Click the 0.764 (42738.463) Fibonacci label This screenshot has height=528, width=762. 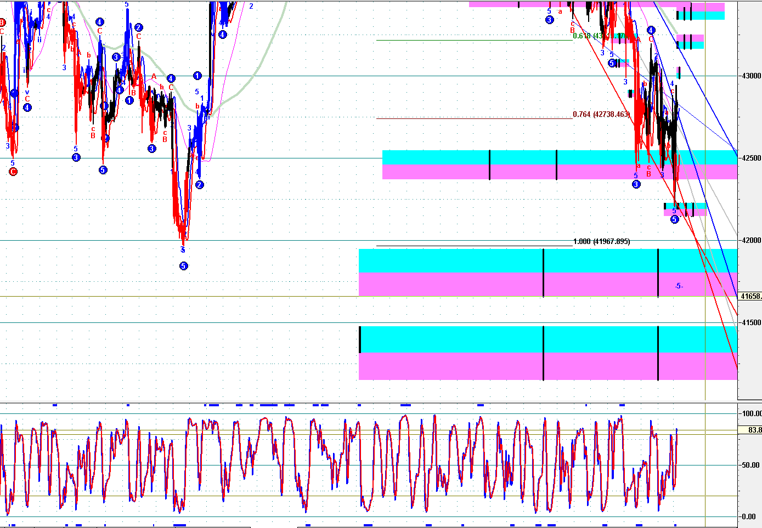pos(601,115)
